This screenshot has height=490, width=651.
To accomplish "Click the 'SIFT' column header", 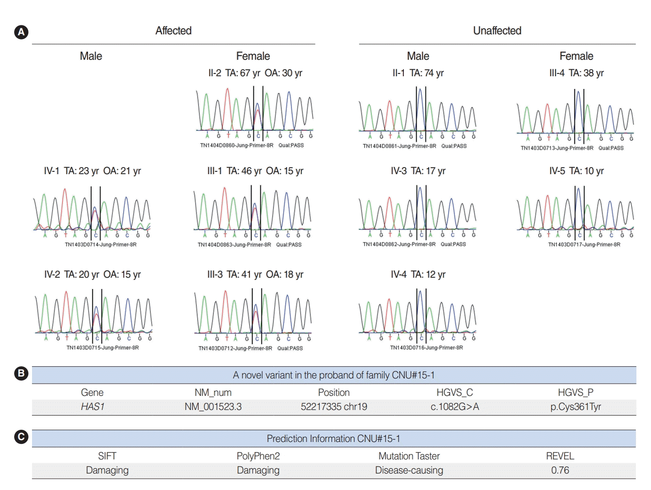I will tap(107, 456).
